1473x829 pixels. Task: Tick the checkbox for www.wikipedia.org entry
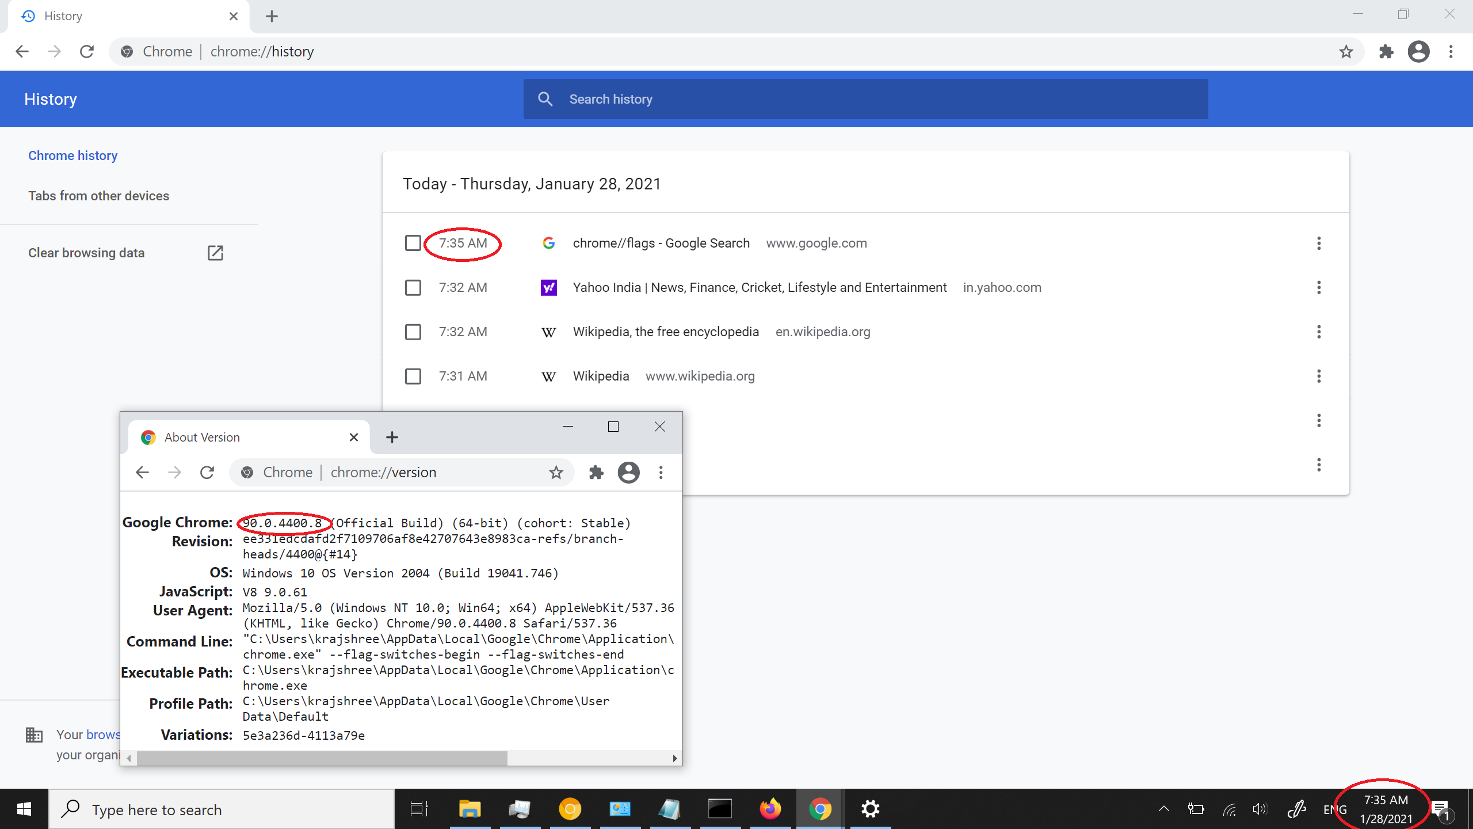(x=413, y=376)
